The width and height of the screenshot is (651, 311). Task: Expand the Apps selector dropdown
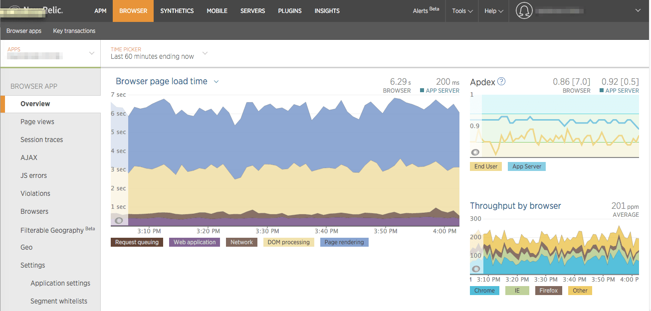(x=91, y=53)
